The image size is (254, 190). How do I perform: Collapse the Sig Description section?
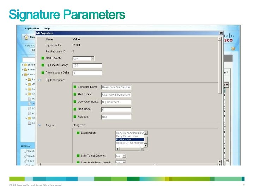[40, 80]
